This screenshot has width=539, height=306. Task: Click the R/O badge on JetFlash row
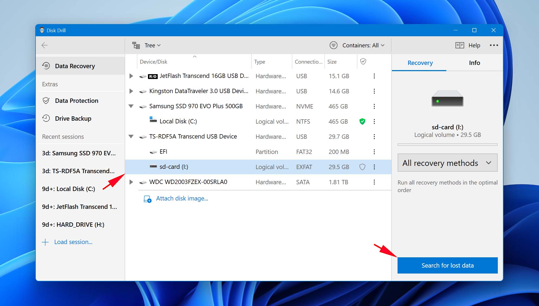coord(153,77)
